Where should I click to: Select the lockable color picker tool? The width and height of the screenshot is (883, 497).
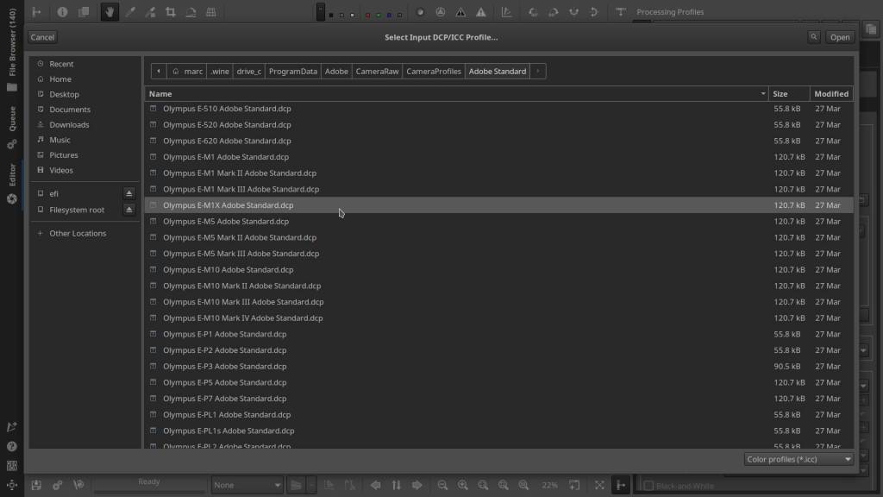[x=150, y=12]
